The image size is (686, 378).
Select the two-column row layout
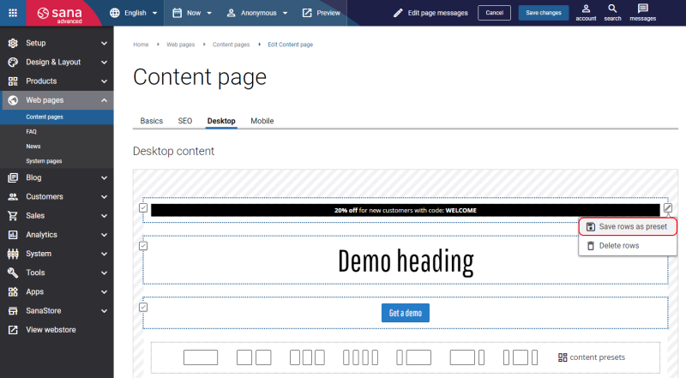tap(254, 357)
